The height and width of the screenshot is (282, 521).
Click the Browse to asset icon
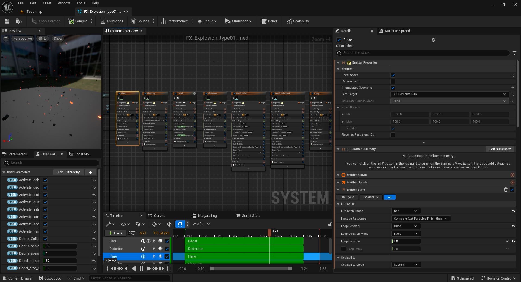[x=19, y=21]
